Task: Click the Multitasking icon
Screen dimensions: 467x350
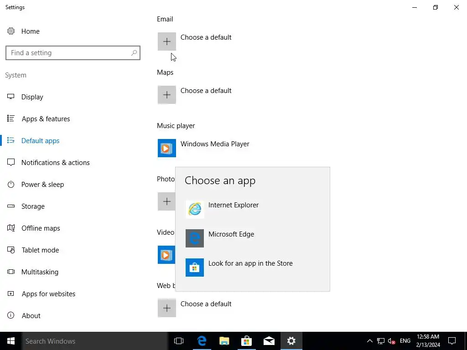Action: tap(11, 272)
